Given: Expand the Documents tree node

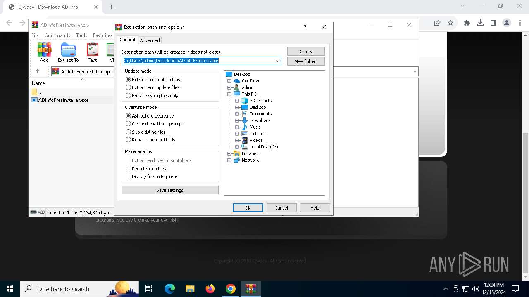Looking at the screenshot, I should tap(237, 114).
